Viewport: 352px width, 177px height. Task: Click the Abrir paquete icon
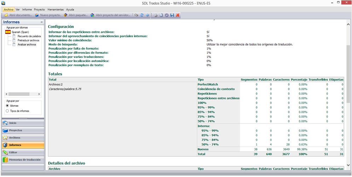[x=65, y=15]
